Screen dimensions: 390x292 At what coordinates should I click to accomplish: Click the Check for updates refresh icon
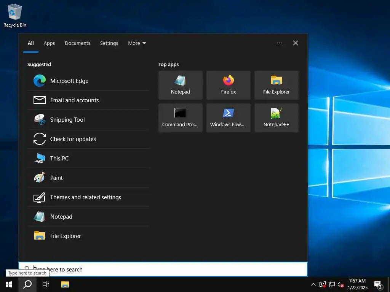point(40,139)
